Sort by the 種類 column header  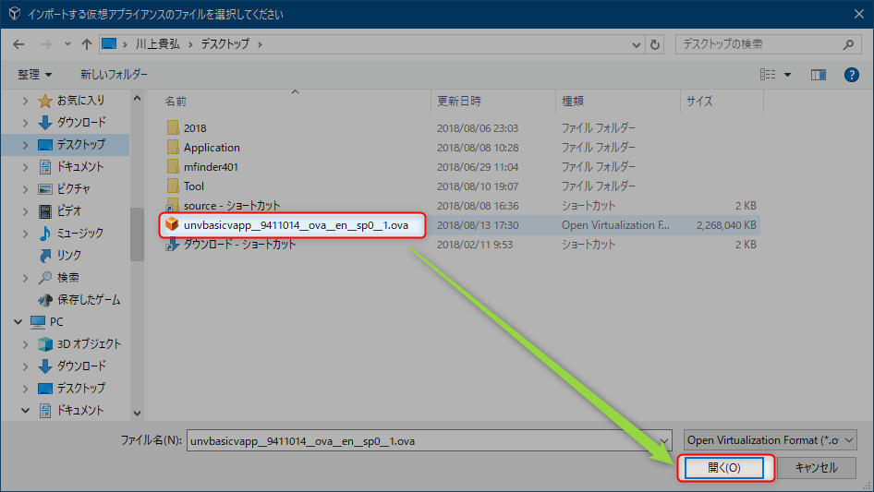[x=573, y=102]
